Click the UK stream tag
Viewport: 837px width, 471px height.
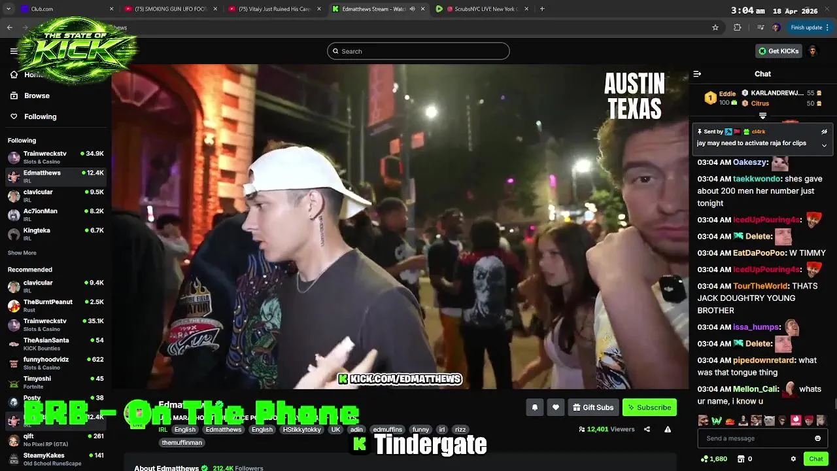[x=335, y=430]
